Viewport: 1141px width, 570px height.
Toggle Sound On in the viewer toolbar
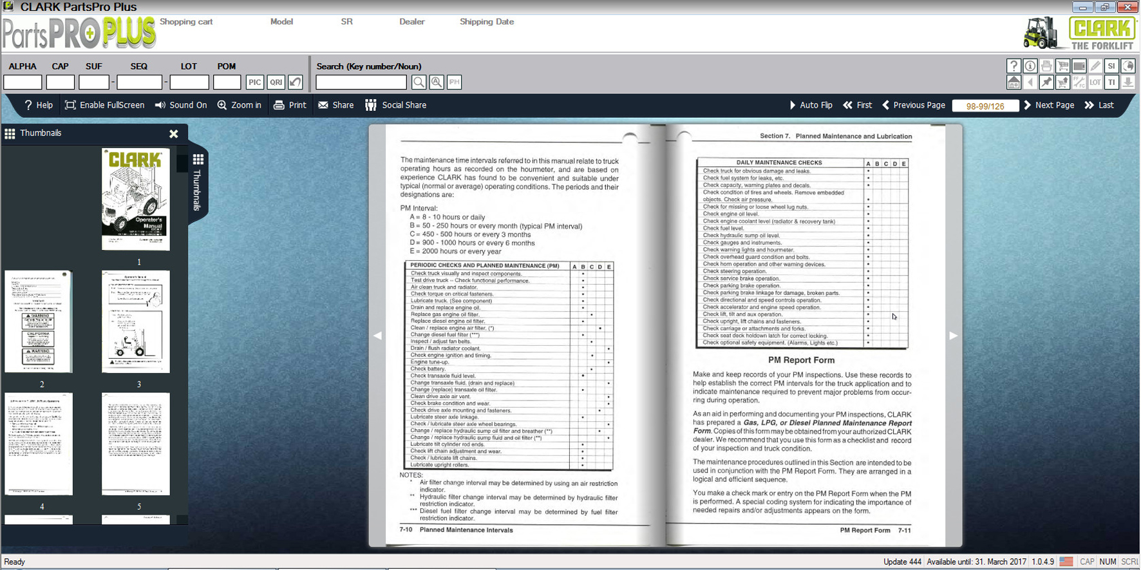[181, 105]
